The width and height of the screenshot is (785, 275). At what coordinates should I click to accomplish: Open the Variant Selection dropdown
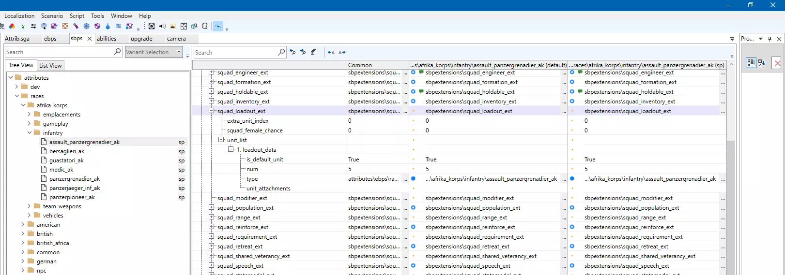[179, 52]
